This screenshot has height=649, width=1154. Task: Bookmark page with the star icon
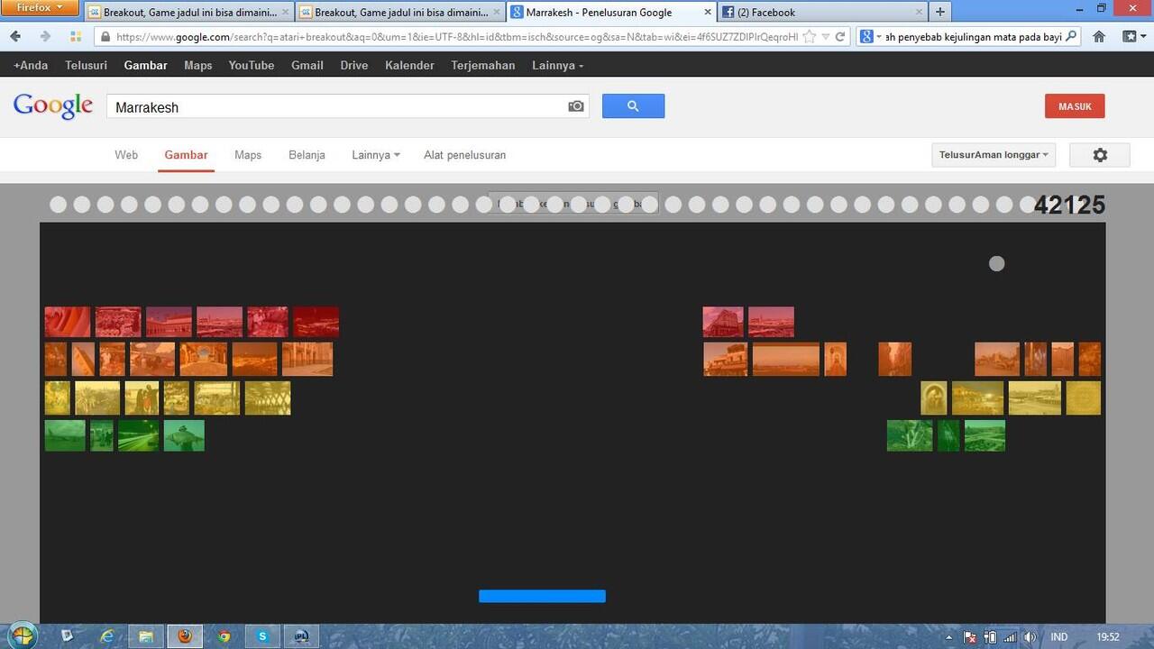pos(810,37)
